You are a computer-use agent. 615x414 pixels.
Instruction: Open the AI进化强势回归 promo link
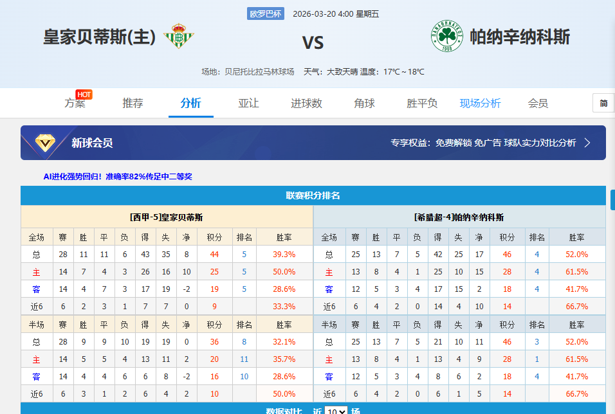point(118,176)
